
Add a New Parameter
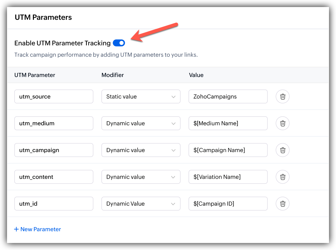click(x=37, y=229)
